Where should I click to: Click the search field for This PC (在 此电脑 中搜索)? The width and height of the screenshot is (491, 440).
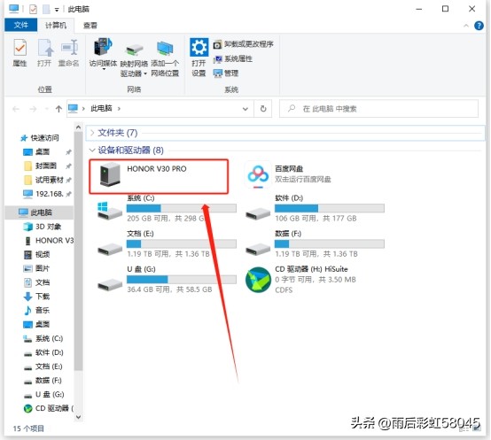378,109
